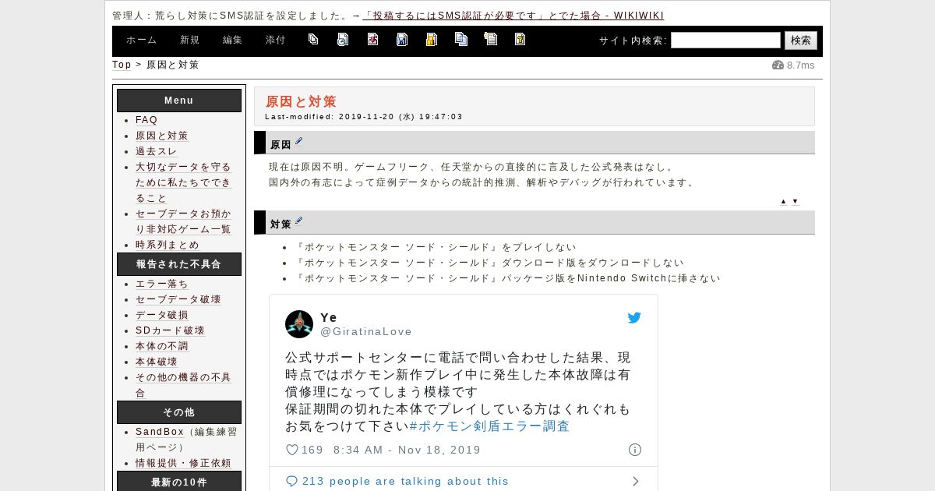Click the diff (stacked pages) toolbar icon

313,39
